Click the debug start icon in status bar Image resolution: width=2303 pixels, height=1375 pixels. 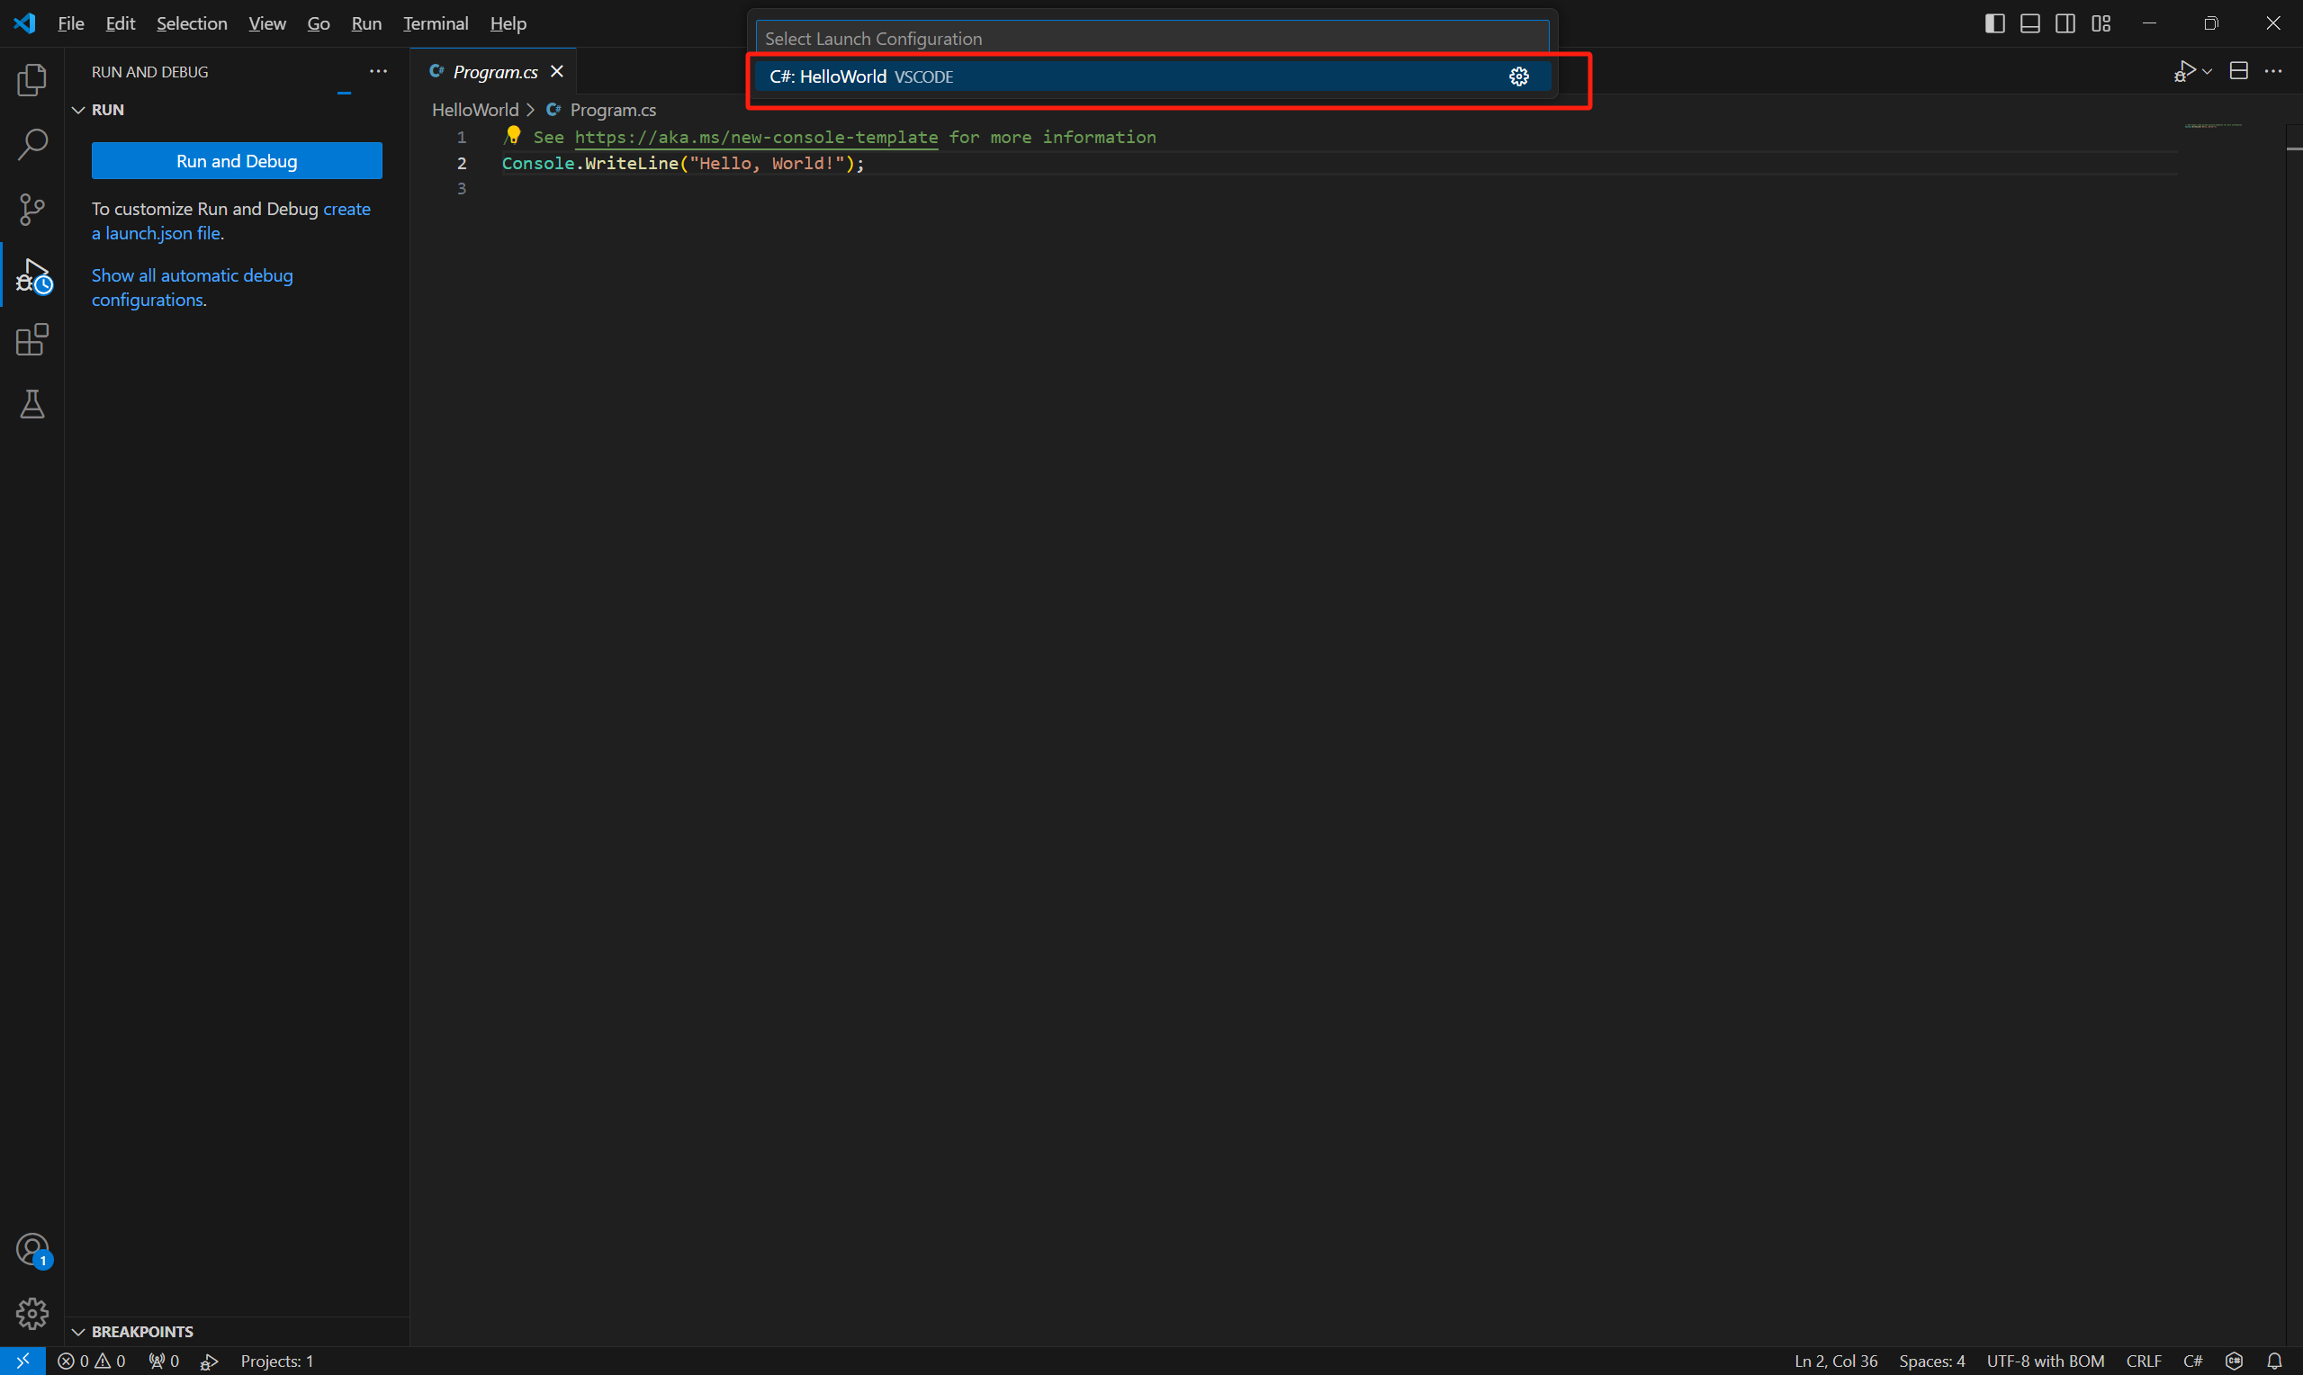pyautogui.click(x=211, y=1362)
